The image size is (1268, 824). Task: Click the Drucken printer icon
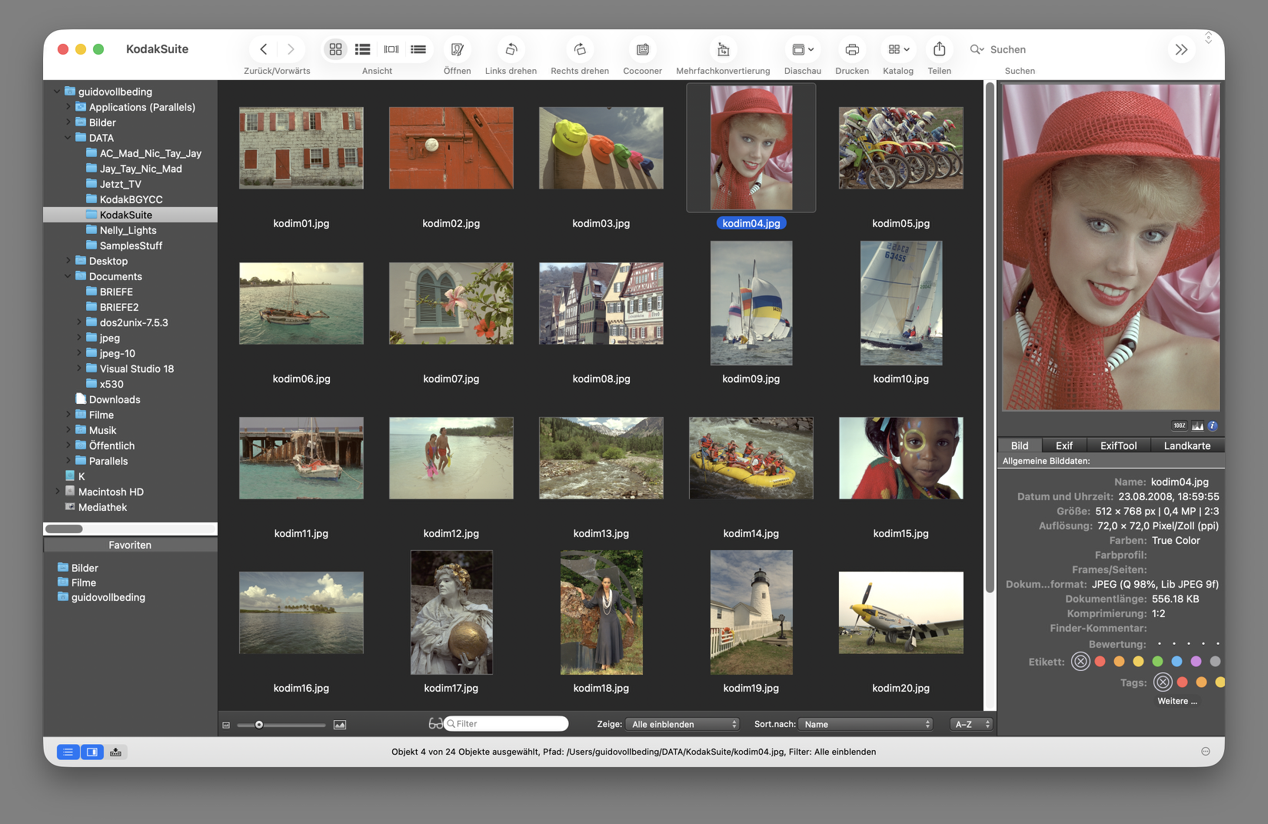(852, 49)
